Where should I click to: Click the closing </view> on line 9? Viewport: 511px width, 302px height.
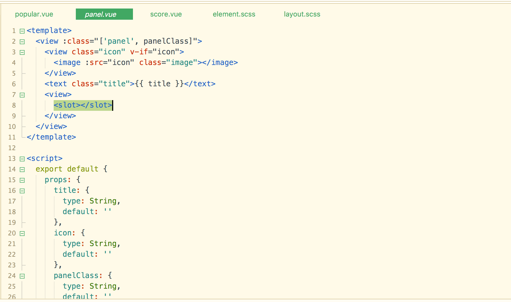60,116
